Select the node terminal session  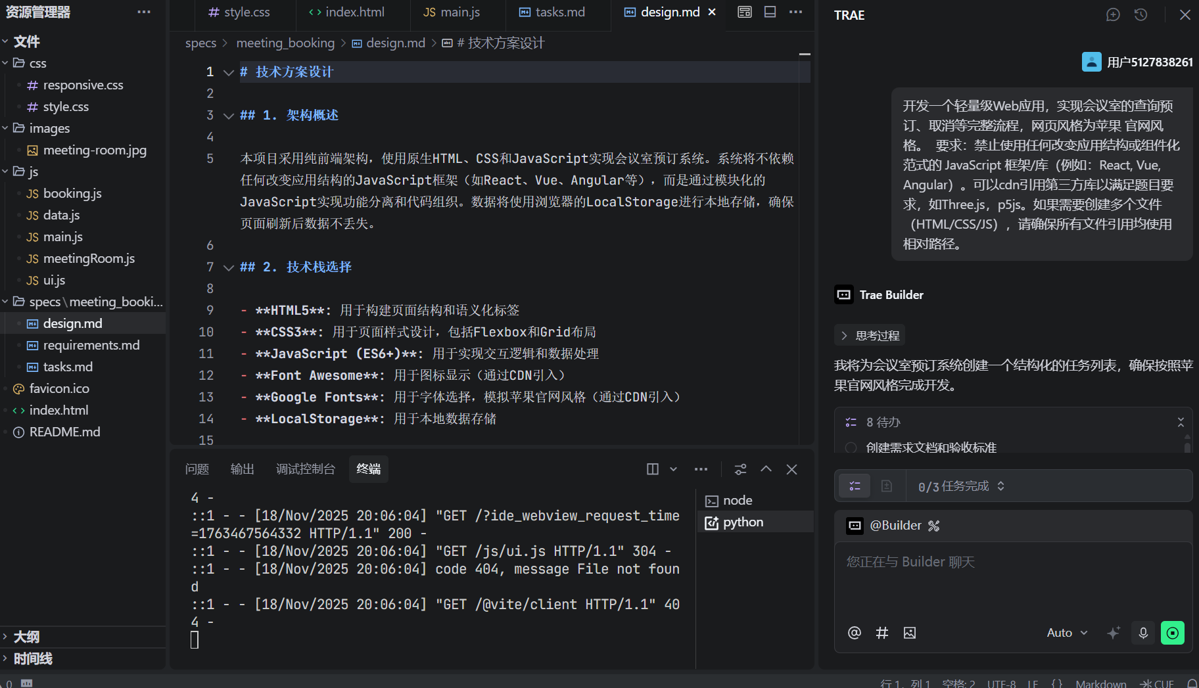737,501
